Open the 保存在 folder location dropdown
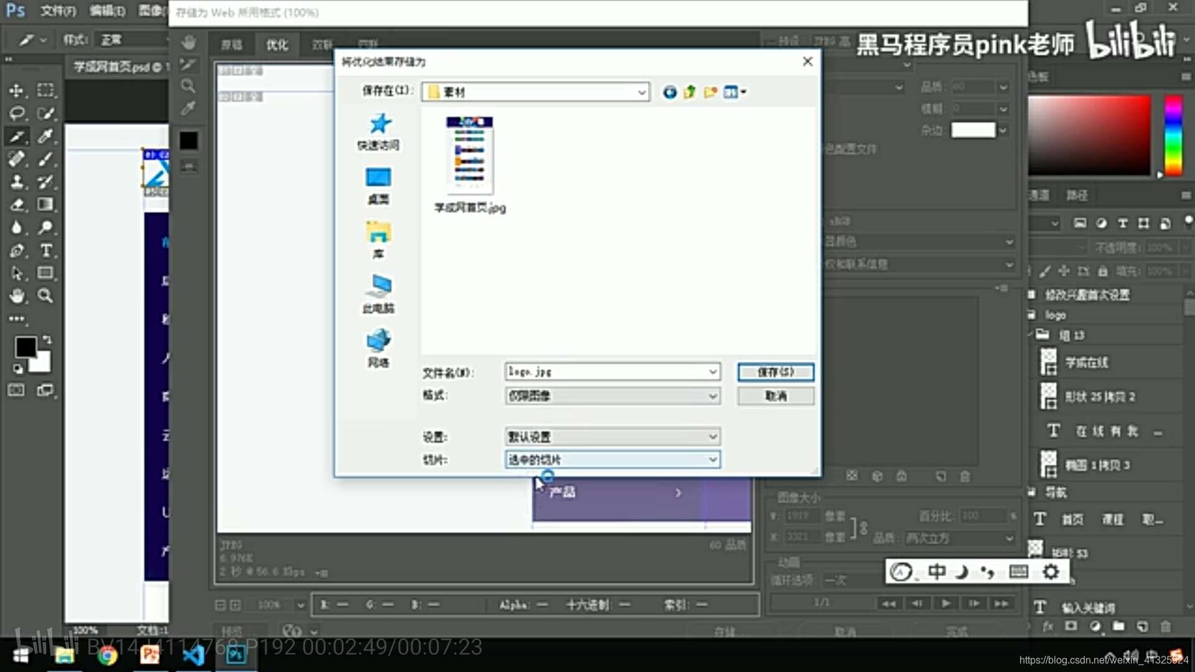Image resolution: width=1195 pixels, height=672 pixels. (641, 92)
